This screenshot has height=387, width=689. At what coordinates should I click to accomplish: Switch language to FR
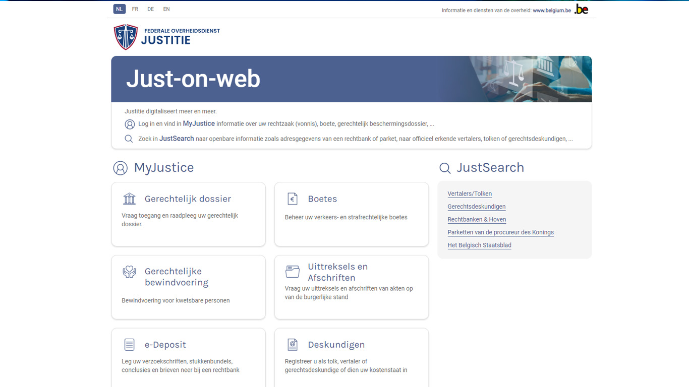[135, 9]
